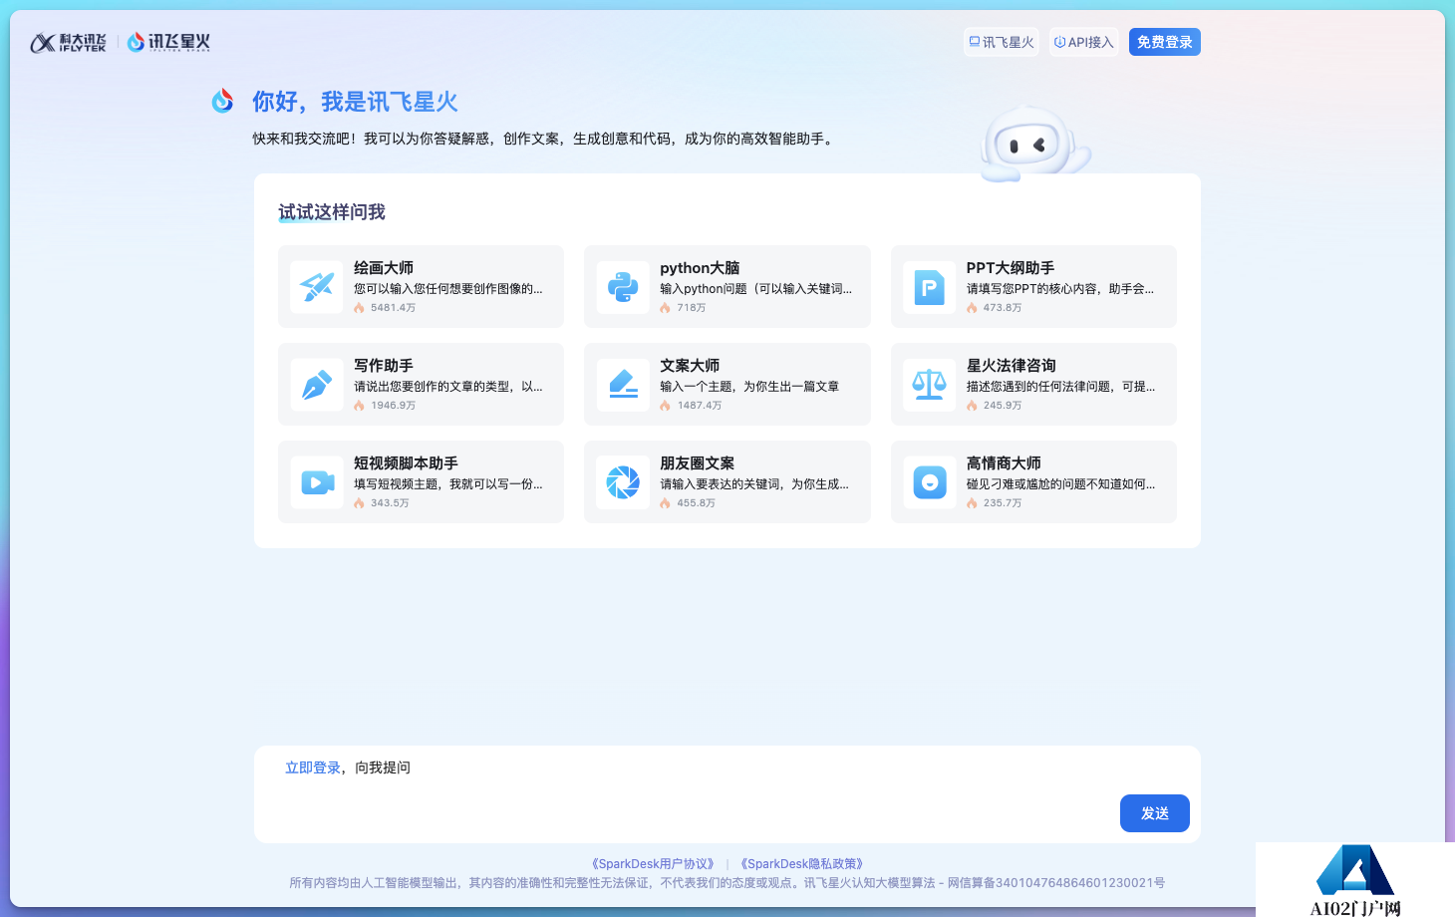Click the python大脑 Python icon
This screenshot has width=1455, height=917.
[x=623, y=287]
